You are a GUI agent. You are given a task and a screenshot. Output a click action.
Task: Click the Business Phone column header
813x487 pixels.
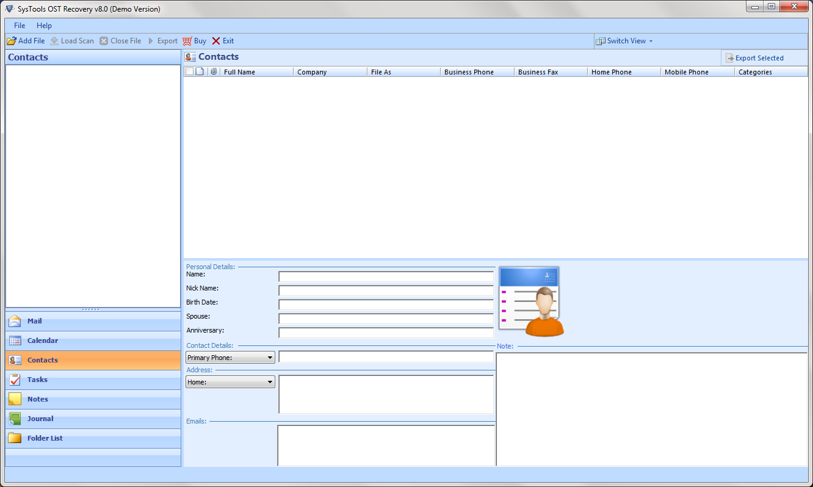(477, 72)
